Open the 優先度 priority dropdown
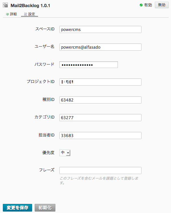 (65, 153)
